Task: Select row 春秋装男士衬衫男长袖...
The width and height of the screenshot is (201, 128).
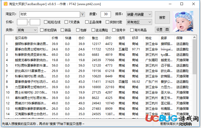Action: pyautogui.click(x=98, y=98)
